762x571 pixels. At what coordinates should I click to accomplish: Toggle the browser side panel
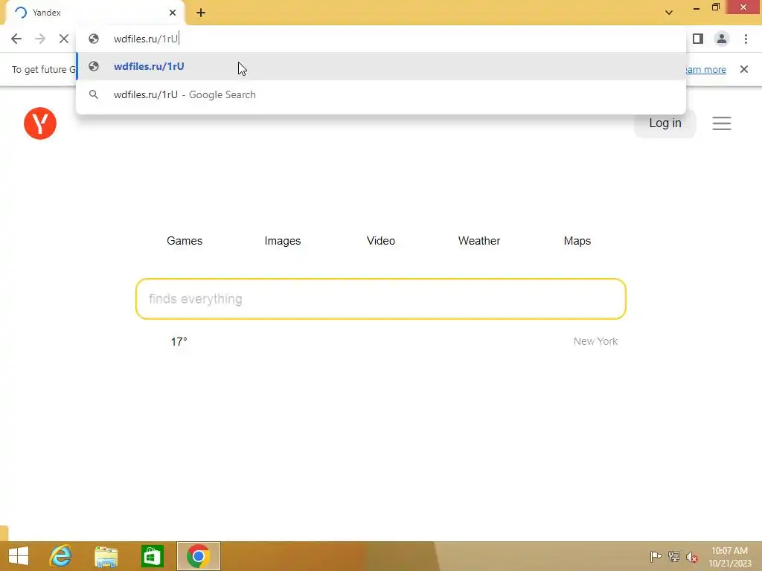point(698,39)
